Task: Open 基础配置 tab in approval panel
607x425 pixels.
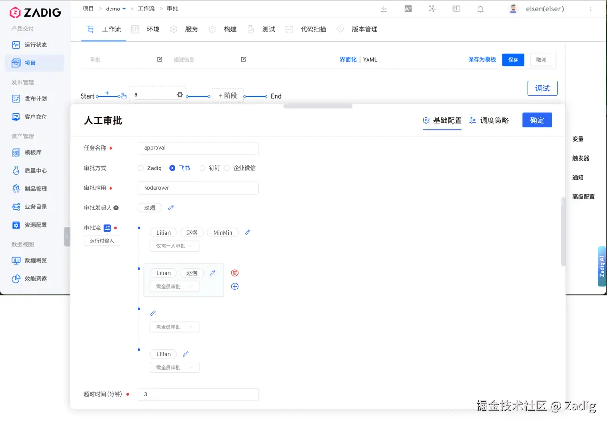Action: (x=442, y=120)
